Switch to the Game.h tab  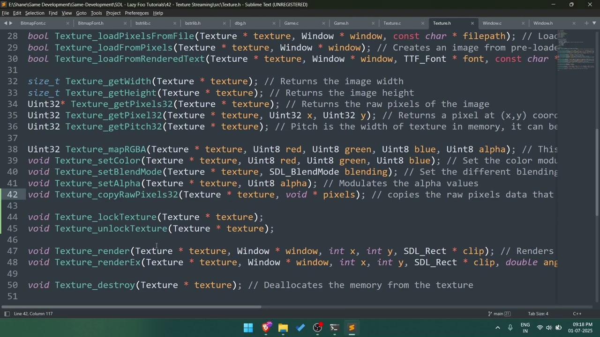tap(341, 23)
